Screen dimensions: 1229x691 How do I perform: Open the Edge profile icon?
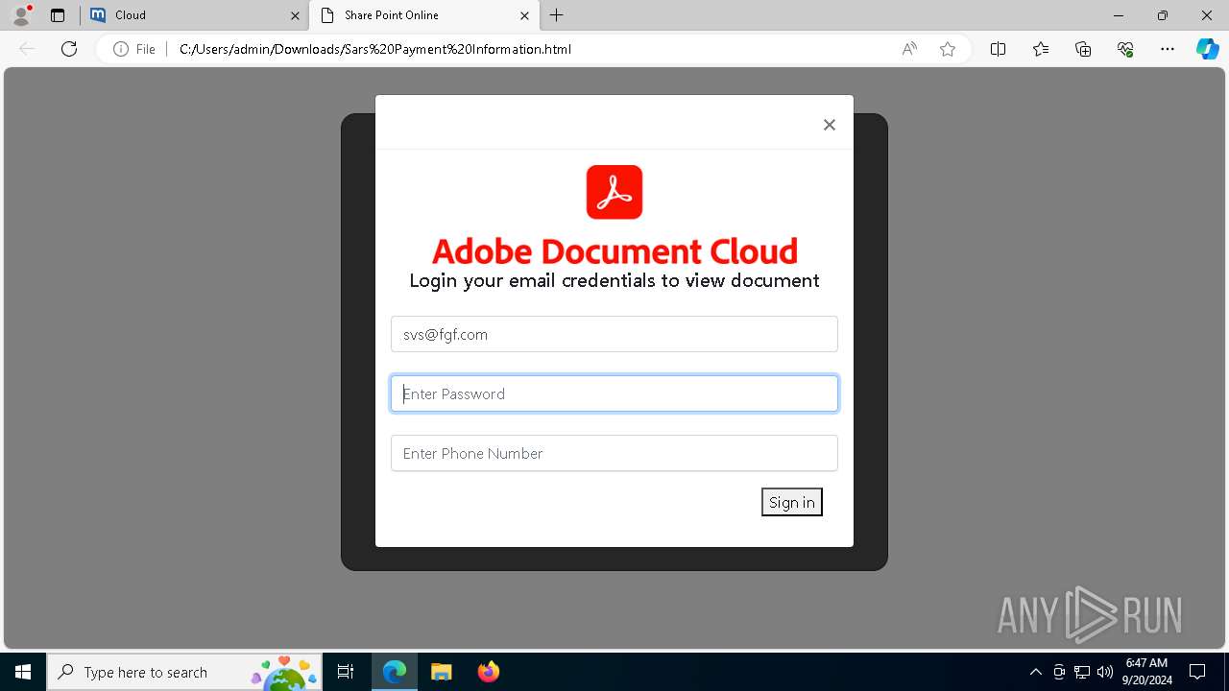tap(21, 15)
